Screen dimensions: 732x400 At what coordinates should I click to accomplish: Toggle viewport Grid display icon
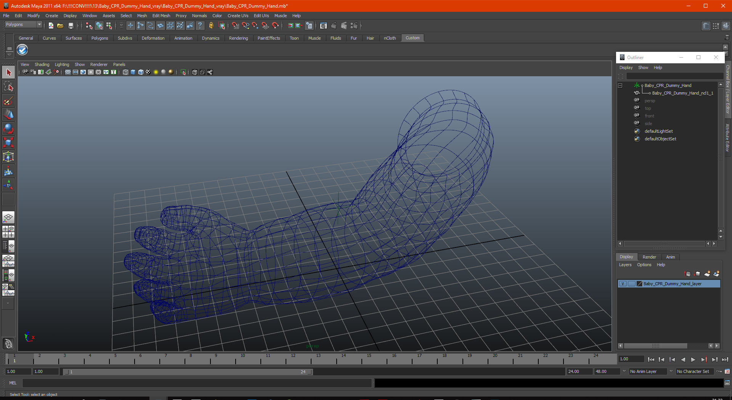coord(68,72)
